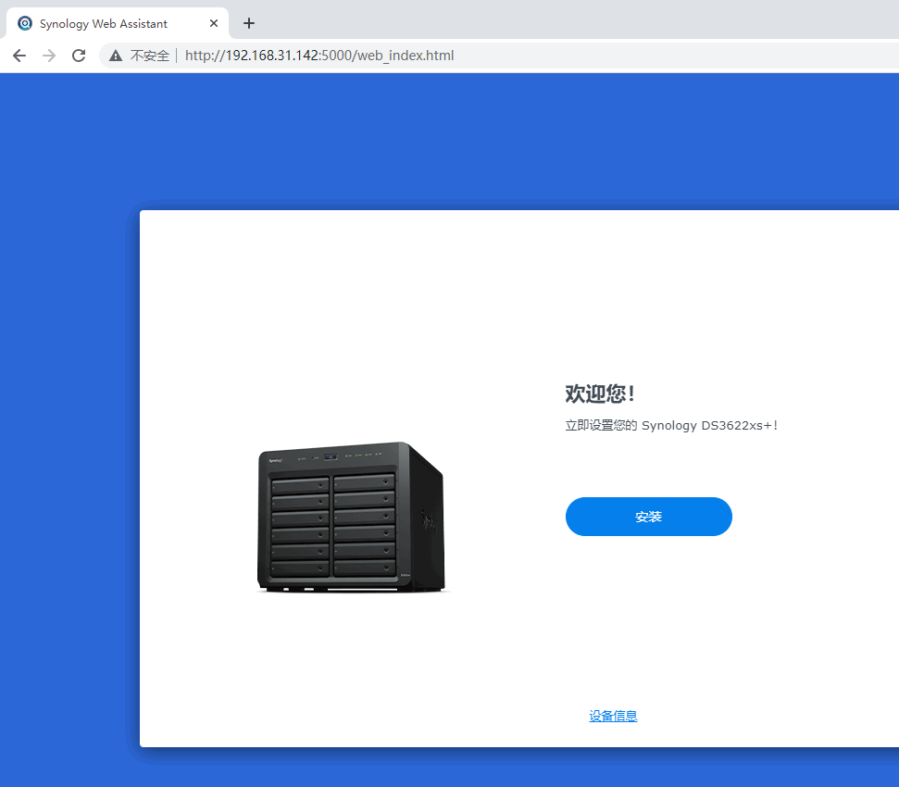The width and height of the screenshot is (899, 787).
Task: Open a new browser tab
Action: coord(249,23)
